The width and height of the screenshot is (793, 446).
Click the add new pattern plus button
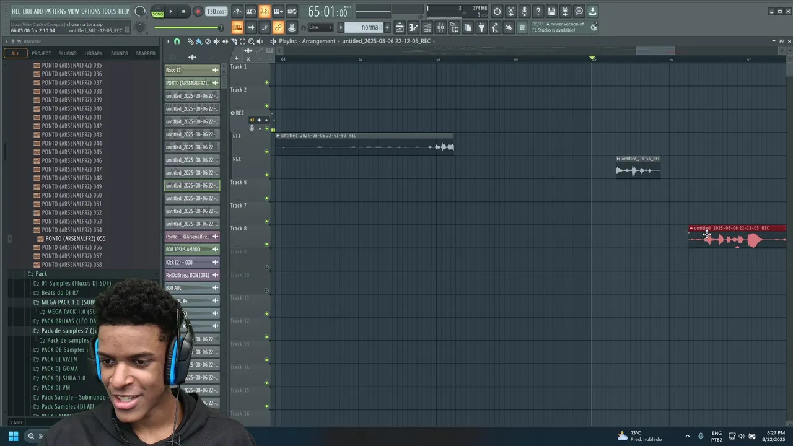[387, 27]
